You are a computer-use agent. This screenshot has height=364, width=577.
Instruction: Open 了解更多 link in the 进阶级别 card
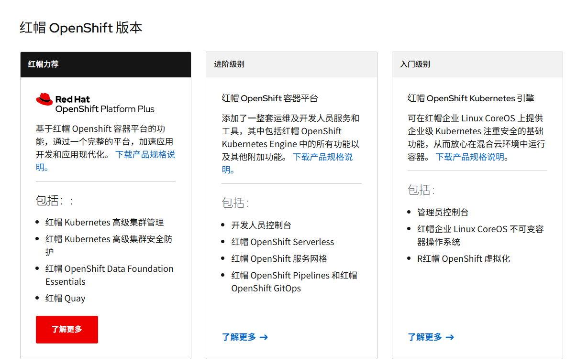(245, 337)
